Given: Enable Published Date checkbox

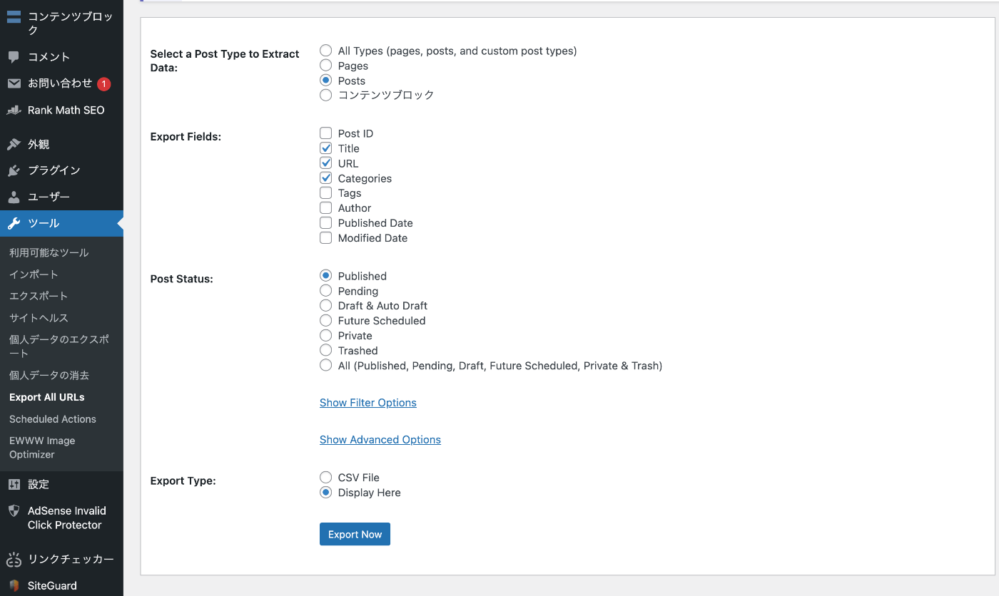Looking at the screenshot, I should tap(326, 223).
